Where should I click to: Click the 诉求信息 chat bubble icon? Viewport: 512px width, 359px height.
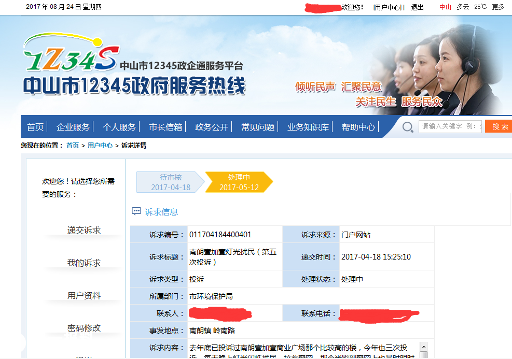[136, 211]
